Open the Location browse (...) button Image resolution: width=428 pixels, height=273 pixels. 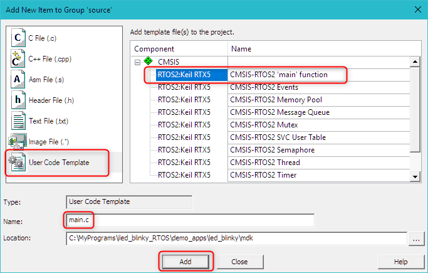(x=416, y=239)
